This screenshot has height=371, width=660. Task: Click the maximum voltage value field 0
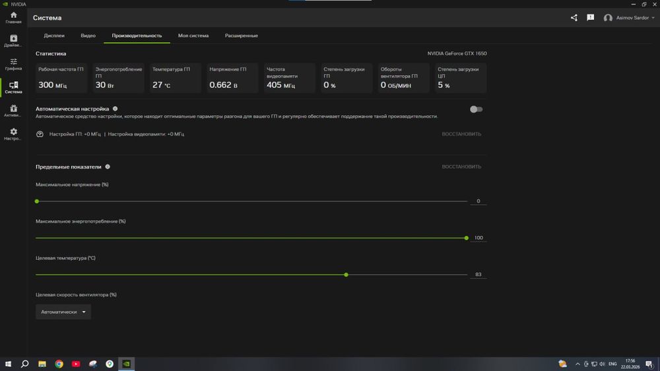(478, 201)
